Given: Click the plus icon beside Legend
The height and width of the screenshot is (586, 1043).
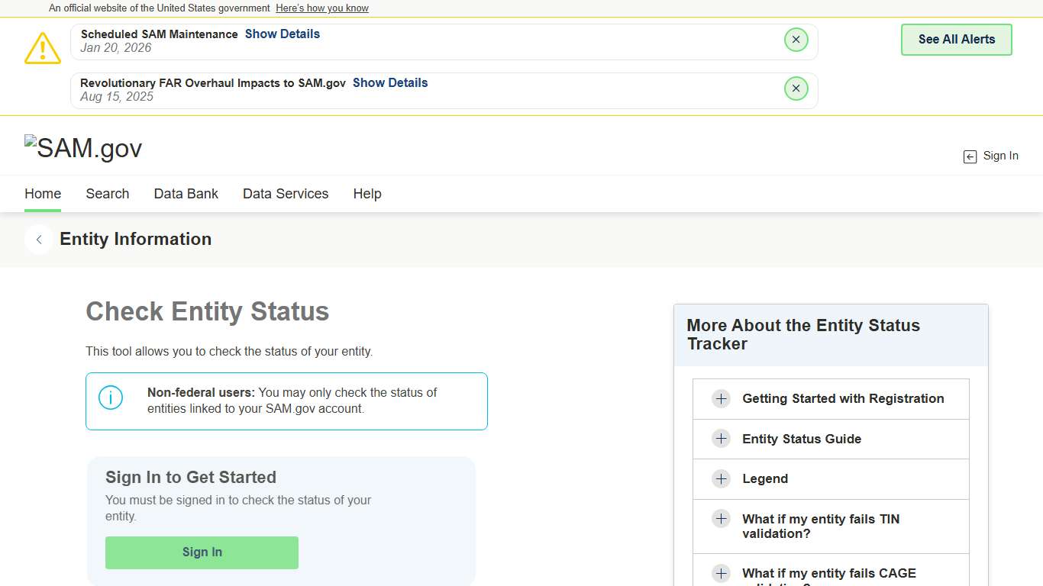Looking at the screenshot, I should [721, 478].
